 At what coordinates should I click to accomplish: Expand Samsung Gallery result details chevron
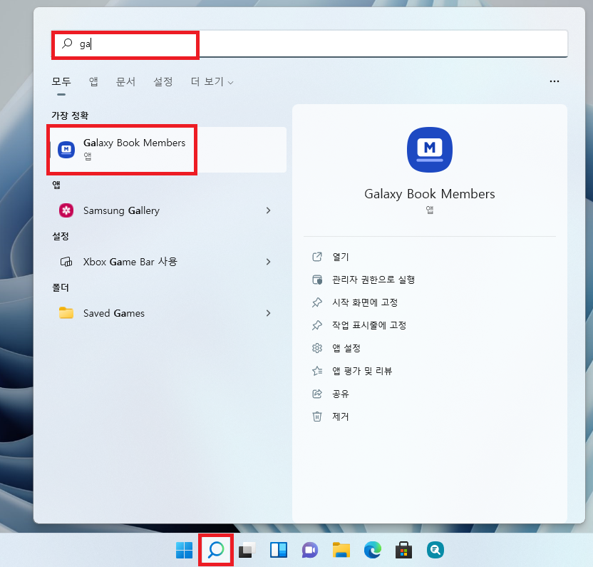coord(269,210)
